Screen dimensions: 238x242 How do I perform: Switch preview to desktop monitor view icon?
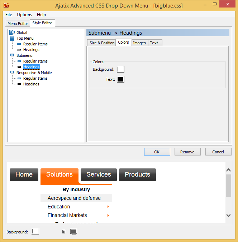pos(74,232)
